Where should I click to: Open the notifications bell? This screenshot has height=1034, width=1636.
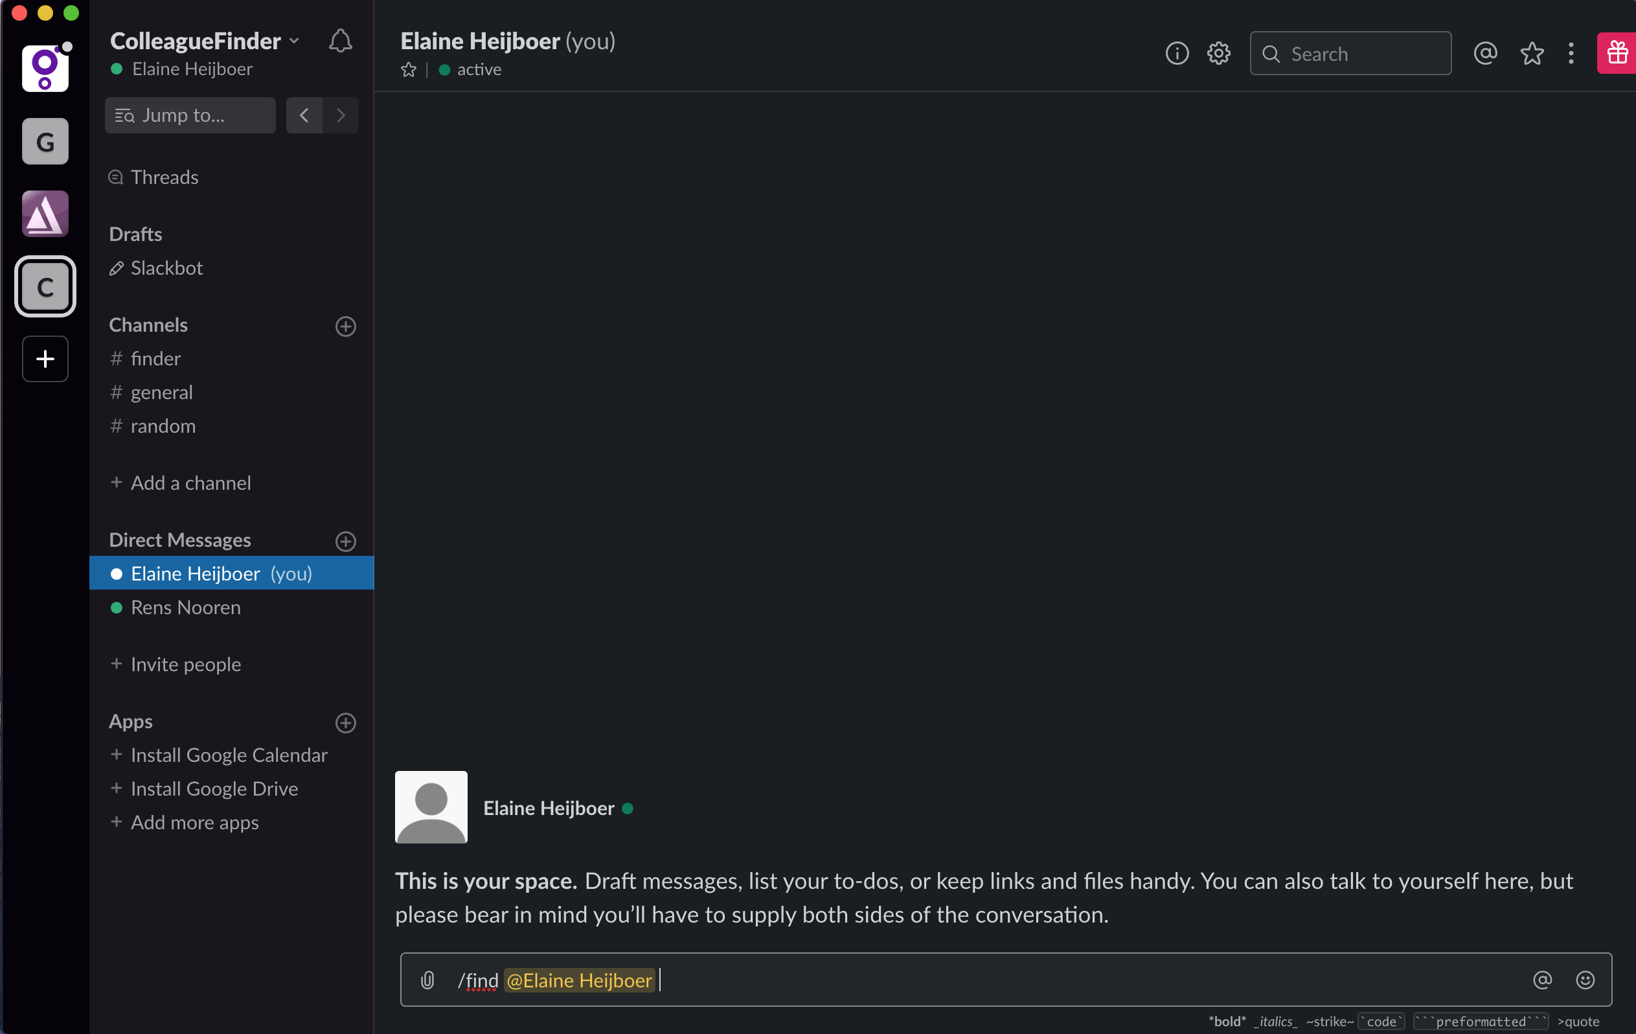point(341,41)
